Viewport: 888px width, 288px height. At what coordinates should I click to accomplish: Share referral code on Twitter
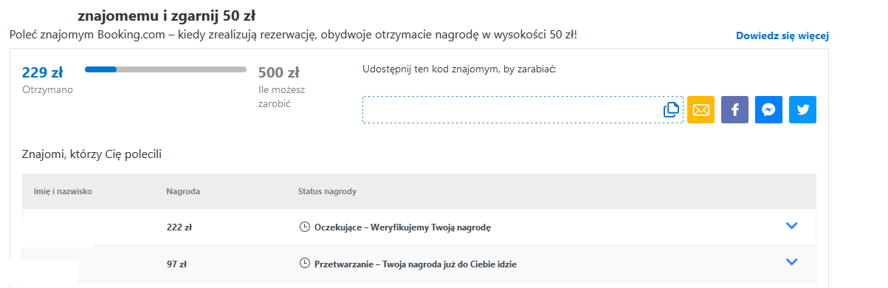click(802, 110)
